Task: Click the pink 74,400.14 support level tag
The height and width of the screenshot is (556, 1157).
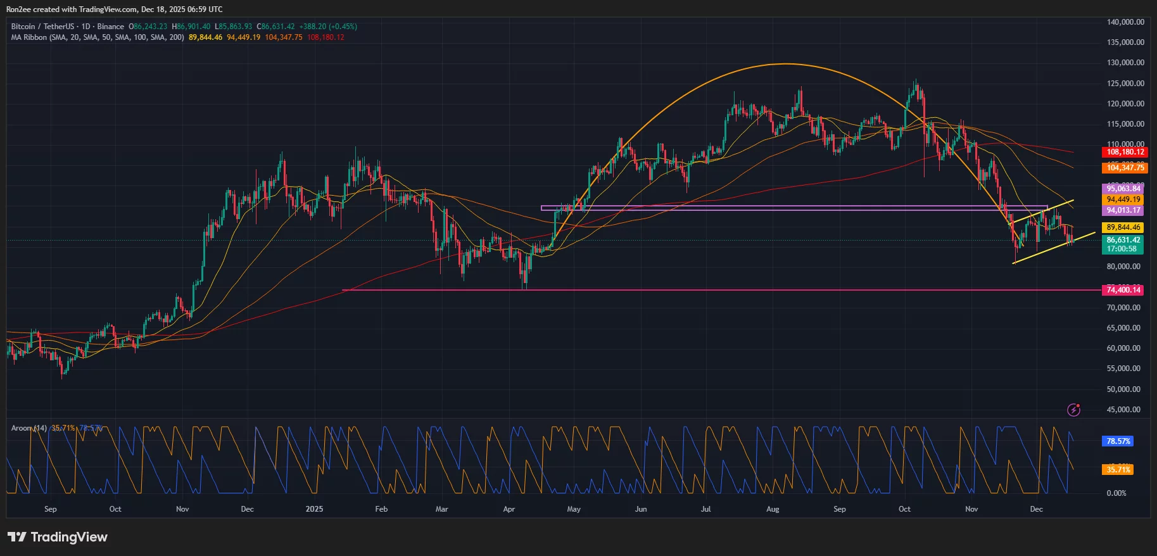Action: (1123, 290)
